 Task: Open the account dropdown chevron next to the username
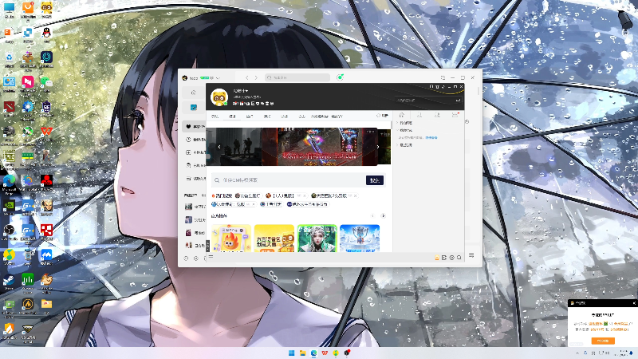tap(219, 77)
